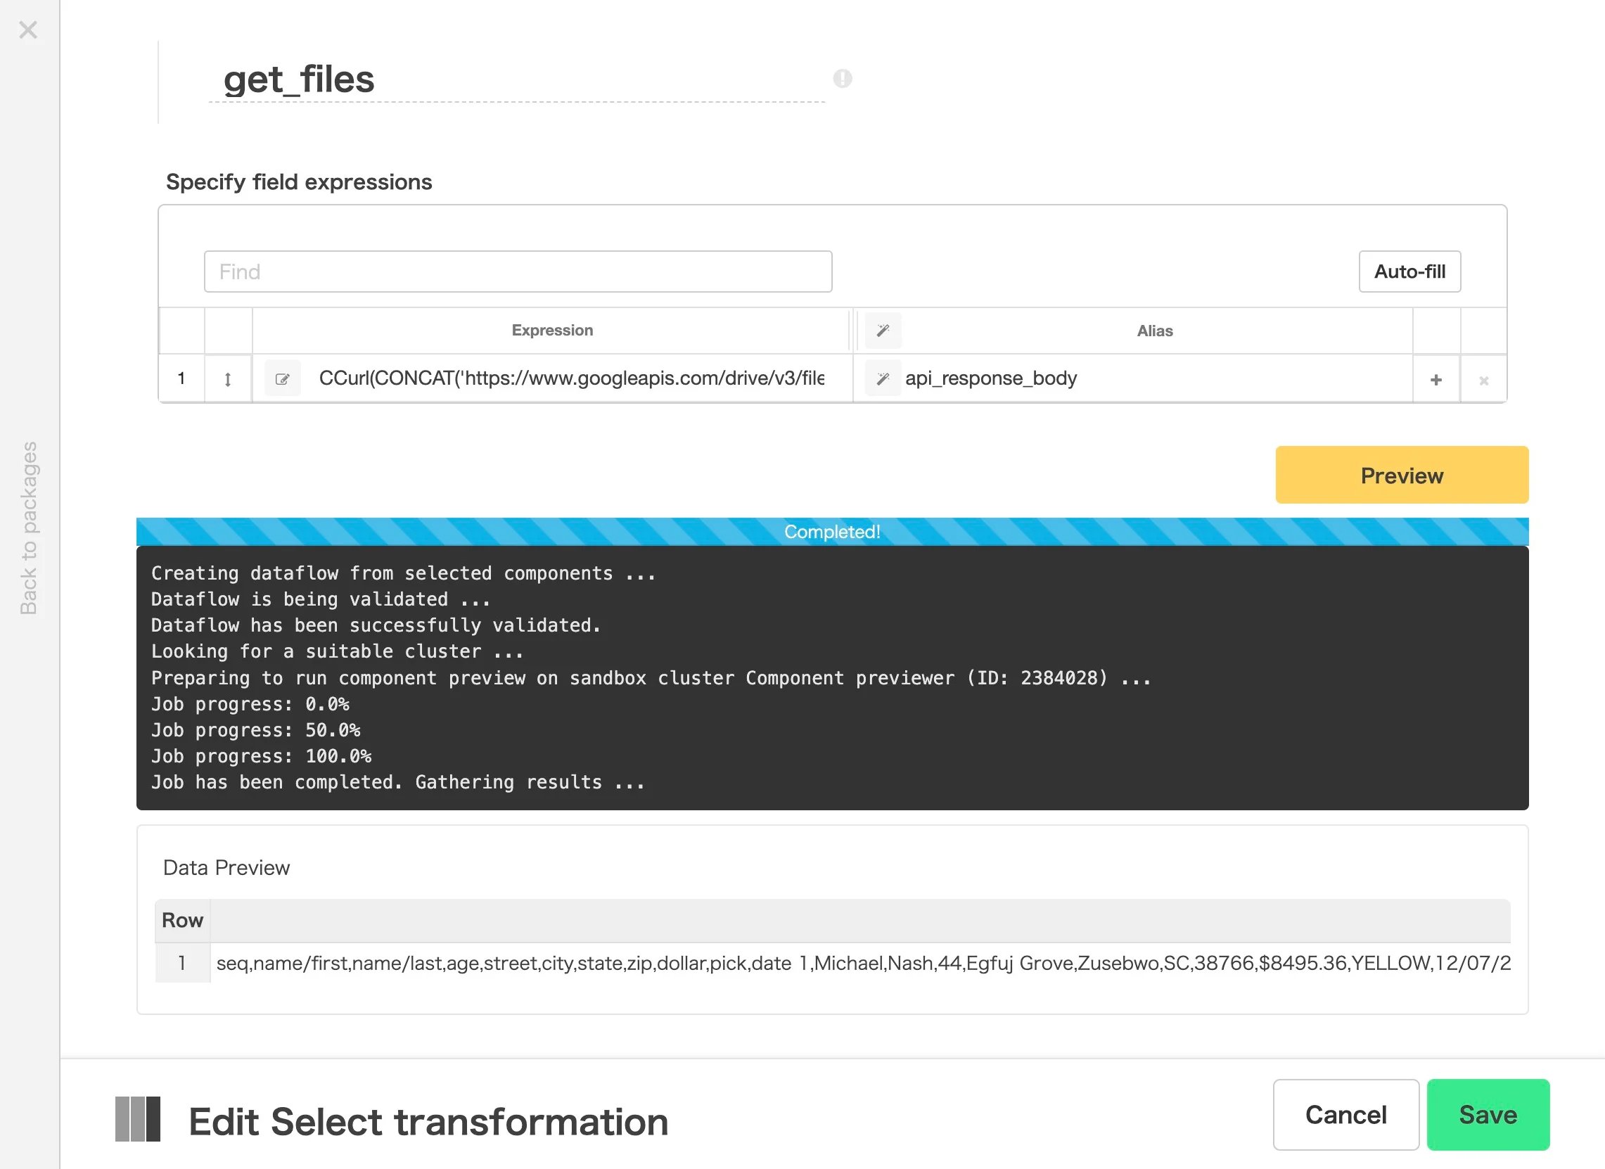1605x1169 pixels.
Task: Click the Auto-fill button
Action: pyautogui.click(x=1409, y=272)
